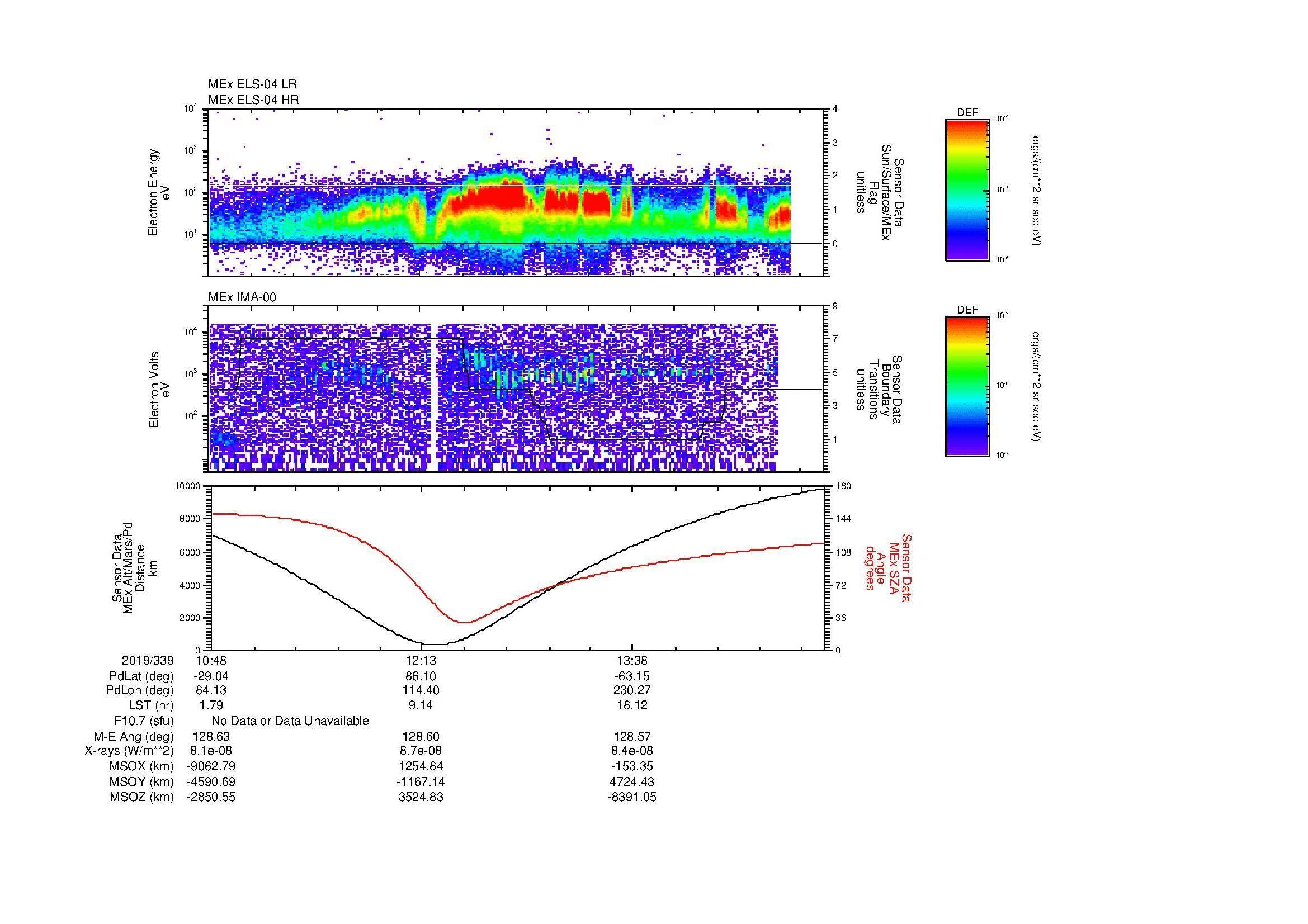Click the lower color bar units 'ergs/(cm**2-sr-sec-eV)'
The height and width of the screenshot is (924, 1308).
(1036, 387)
